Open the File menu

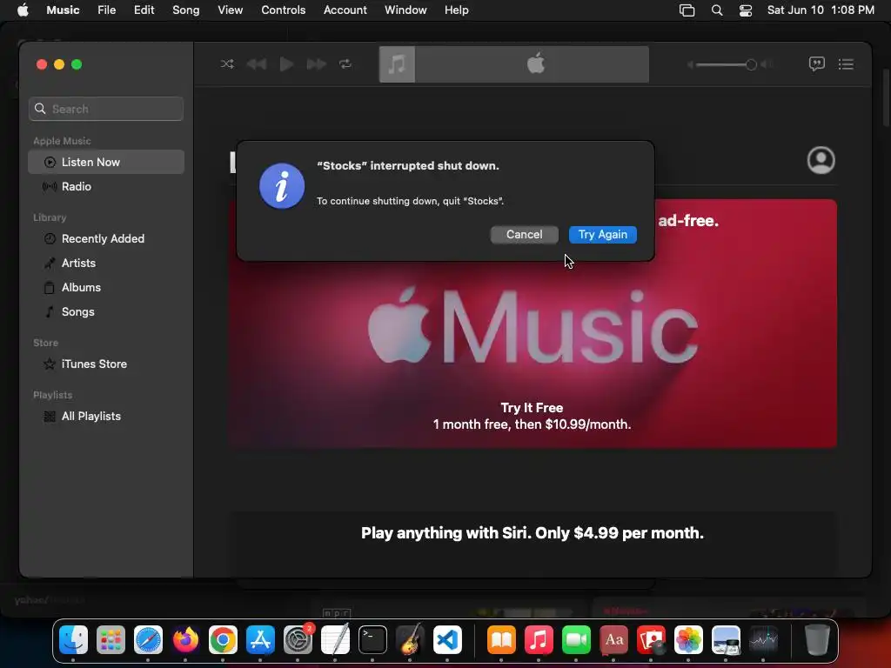click(107, 10)
